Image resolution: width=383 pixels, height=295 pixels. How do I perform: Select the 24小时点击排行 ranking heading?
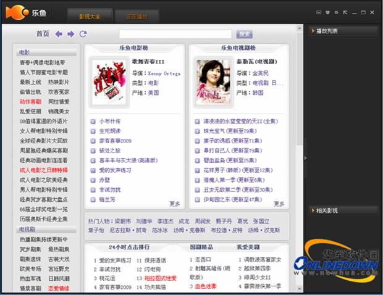129,247
